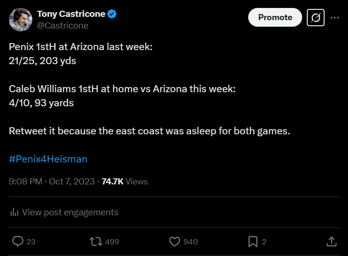Image resolution: width=348 pixels, height=256 pixels.
Task: Click the bar chart analytics icon
Action: [15, 212]
